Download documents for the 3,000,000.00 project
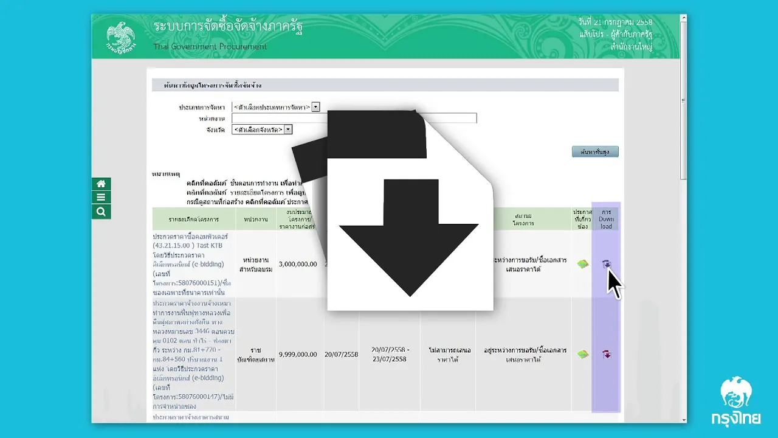This screenshot has width=778, height=438. tap(607, 264)
